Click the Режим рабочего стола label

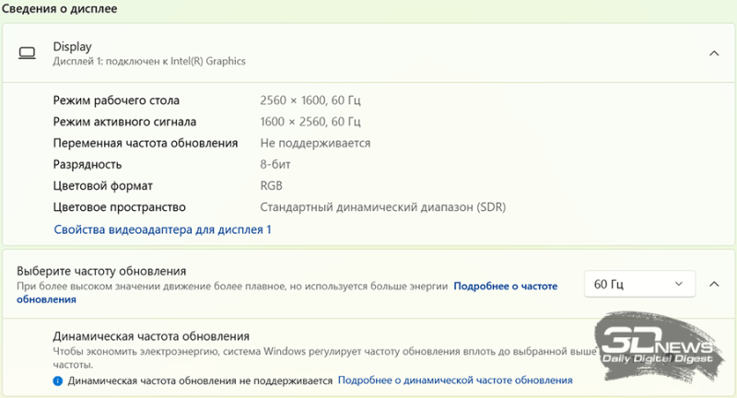pos(116,100)
